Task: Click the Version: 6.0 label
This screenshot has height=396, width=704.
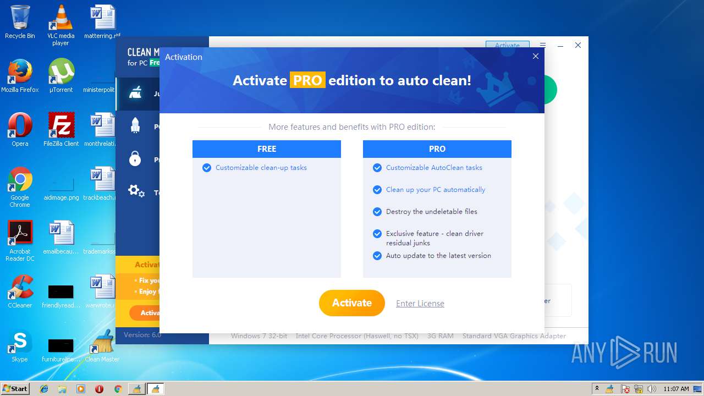Action: pos(142,334)
